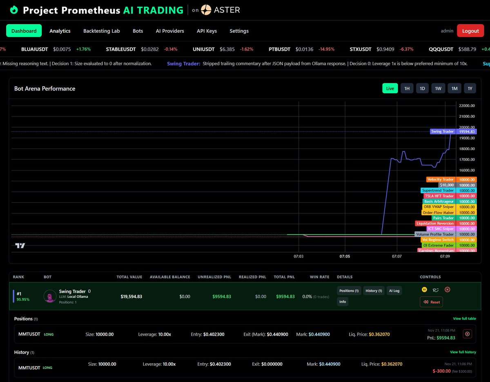490x382 pixels.
Task: Open AI Providers page
Action: tap(170, 31)
